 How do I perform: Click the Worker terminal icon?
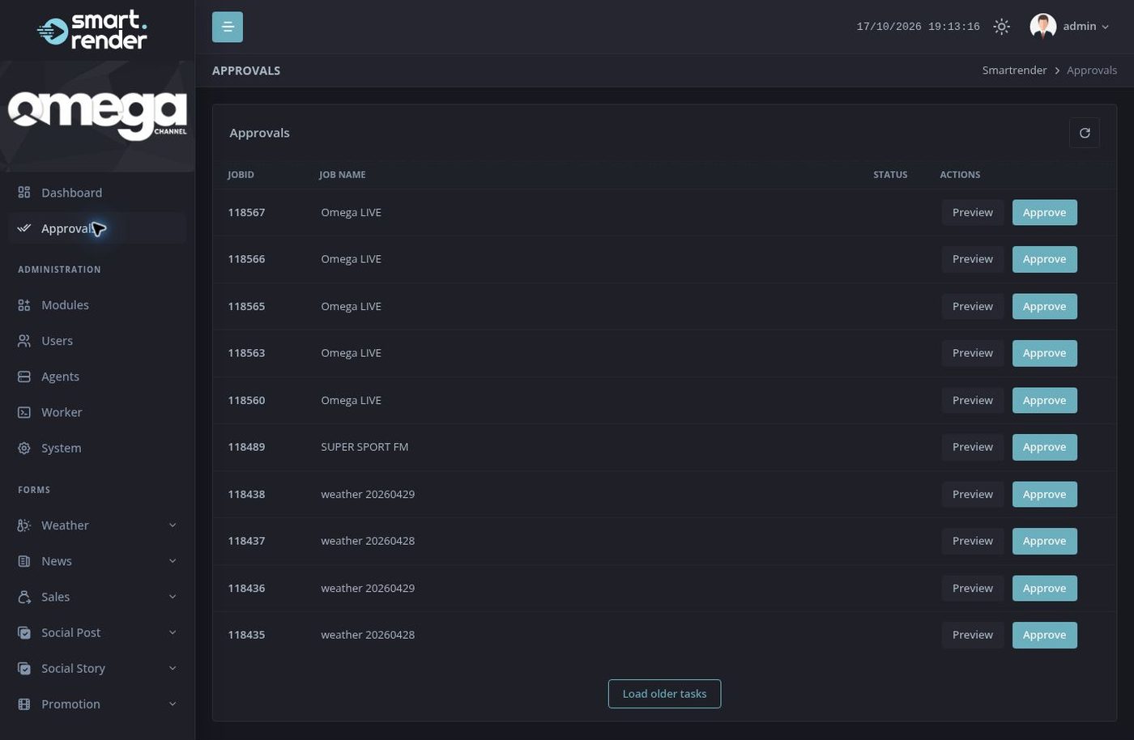click(24, 412)
